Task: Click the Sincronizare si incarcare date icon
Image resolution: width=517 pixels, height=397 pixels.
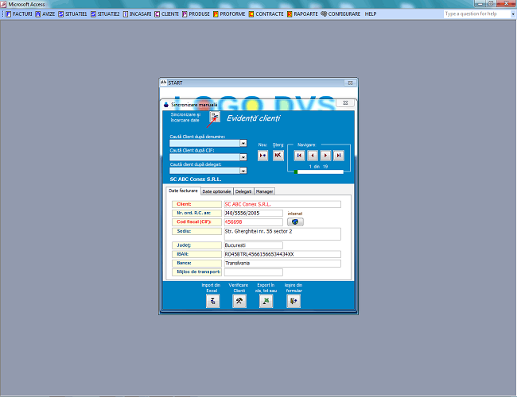Action: (215, 117)
